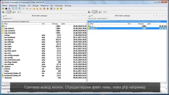Go up a level with the left panel .. button
This screenshot has width=169, height=95.
pos(79,16)
